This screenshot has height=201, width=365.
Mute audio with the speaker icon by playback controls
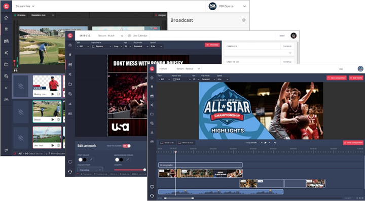(275, 143)
